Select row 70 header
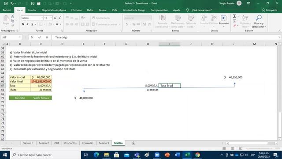 (3, 98)
